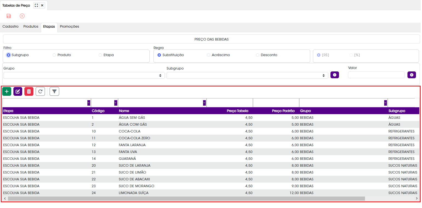
Task: Switch to the Promoções tab
Action: [x=70, y=27]
